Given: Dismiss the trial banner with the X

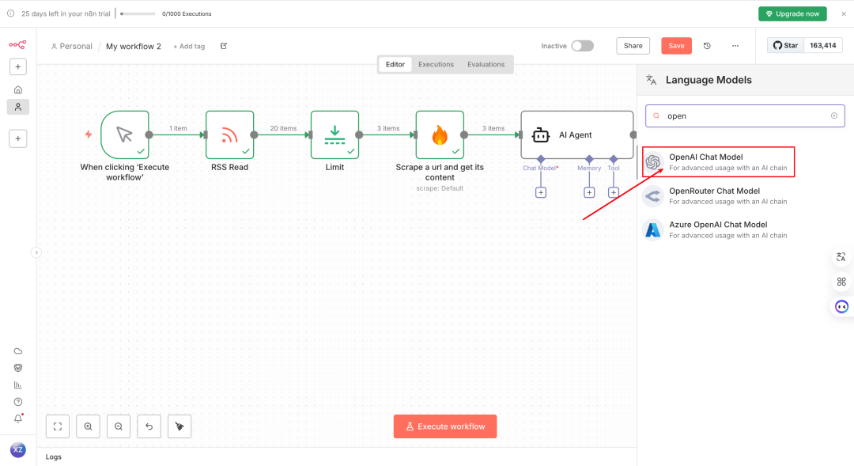Looking at the screenshot, I should [x=844, y=13].
